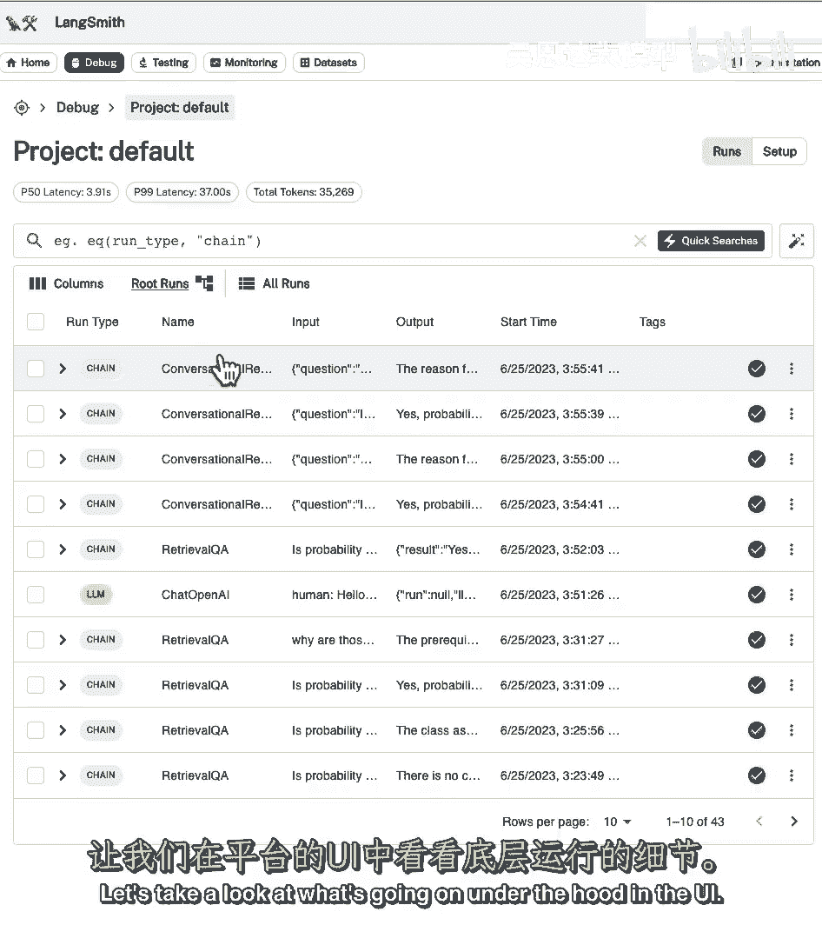Check the box for the ChatOpenAI run
Screen dimensions: 822x925
pyautogui.click(x=36, y=595)
